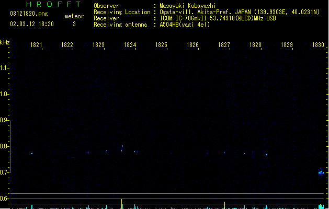Image resolution: width=329 pixels, height=209 pixels.
Task: Click the ICOM IC-706mkII receiver text
Action: [218, 18]
